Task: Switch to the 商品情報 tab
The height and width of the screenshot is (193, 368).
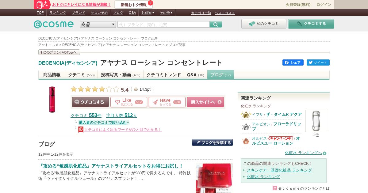Action: click(x=52, y=75)
